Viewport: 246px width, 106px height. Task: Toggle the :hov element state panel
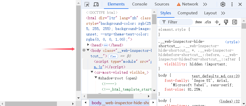198,22
